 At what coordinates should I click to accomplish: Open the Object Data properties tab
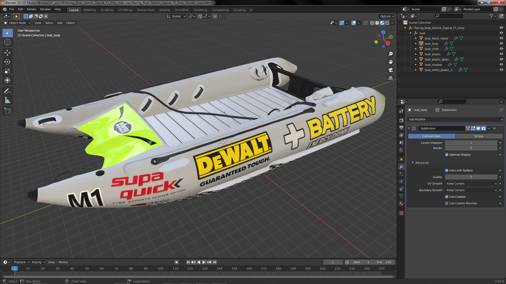tap(401, 196)
